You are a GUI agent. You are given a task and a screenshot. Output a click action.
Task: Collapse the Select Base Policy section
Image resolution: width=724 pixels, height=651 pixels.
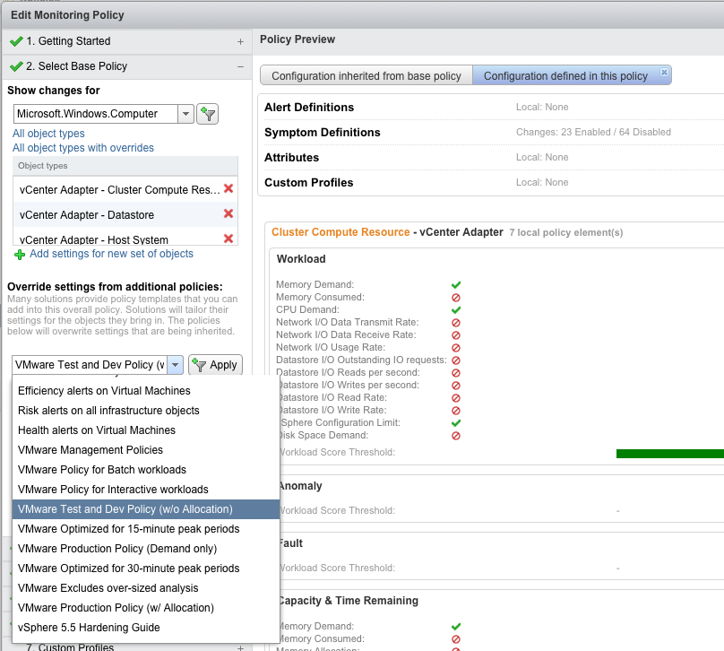pyautogui.click(x=240, y=66)
